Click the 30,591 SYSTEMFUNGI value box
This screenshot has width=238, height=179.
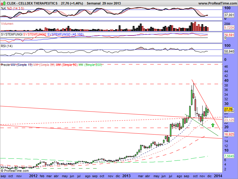(229, 35)
